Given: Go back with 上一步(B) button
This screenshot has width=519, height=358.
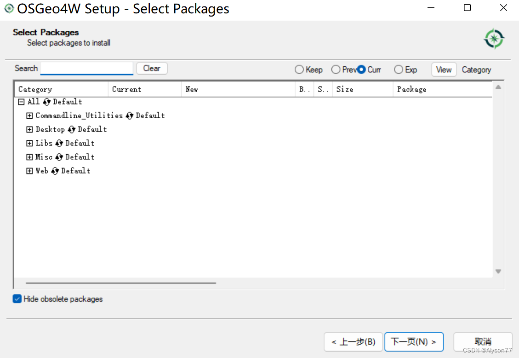Looking at the screenshot, I should 353,342.
